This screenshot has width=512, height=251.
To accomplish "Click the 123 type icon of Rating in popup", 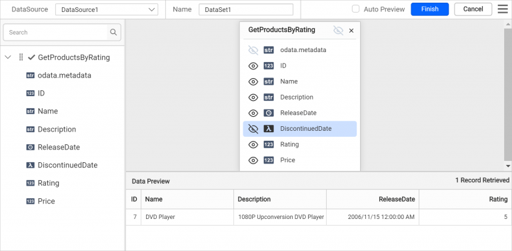I will pos(269,144).
